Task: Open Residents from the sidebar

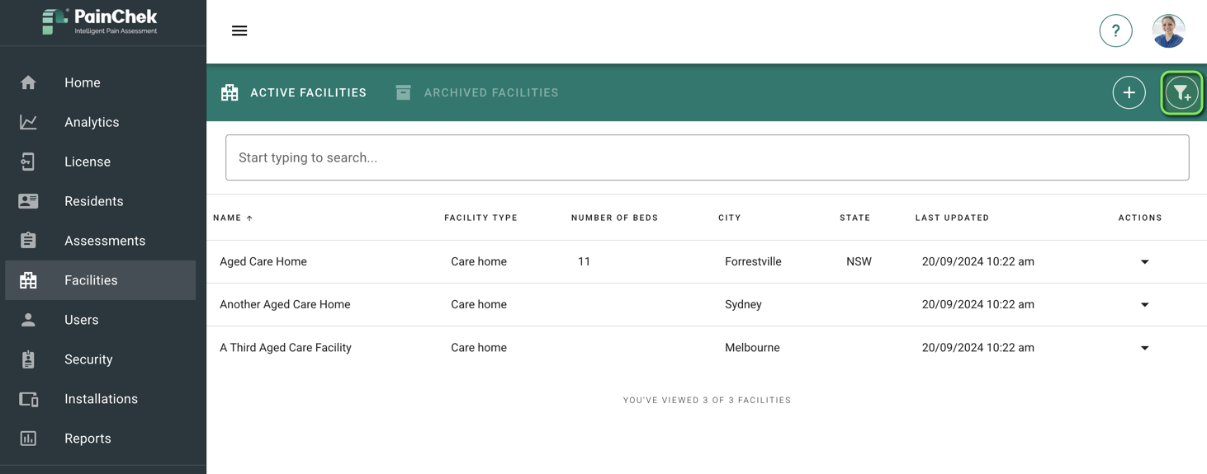Action: click(x=93, y=201)
